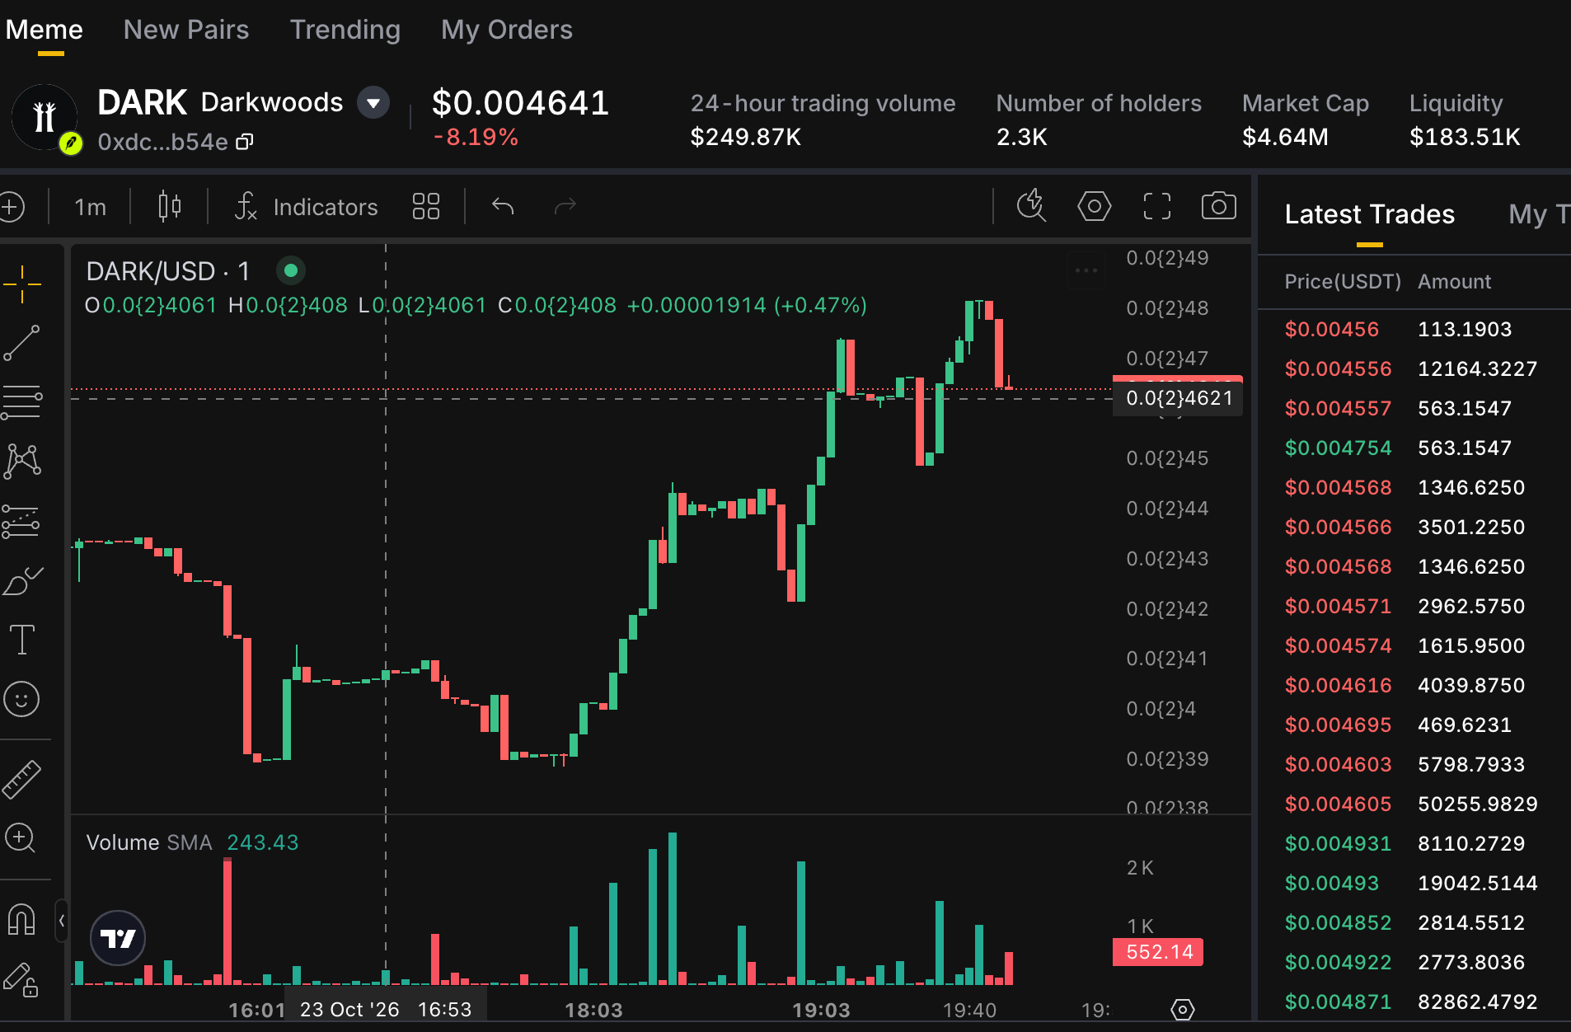Viewport: 1571px width, 1032px height.
Task: Activate the zoom in tool
Action: click(x=21, y=838)
